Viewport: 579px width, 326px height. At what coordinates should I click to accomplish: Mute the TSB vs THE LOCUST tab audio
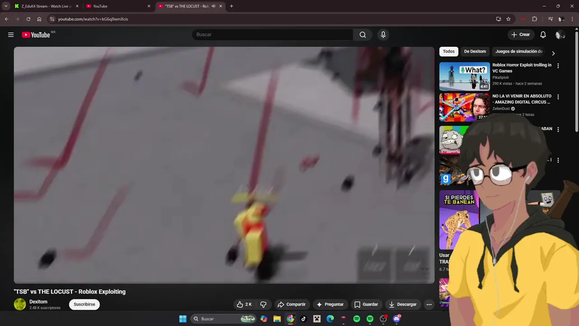coord(214,6)
